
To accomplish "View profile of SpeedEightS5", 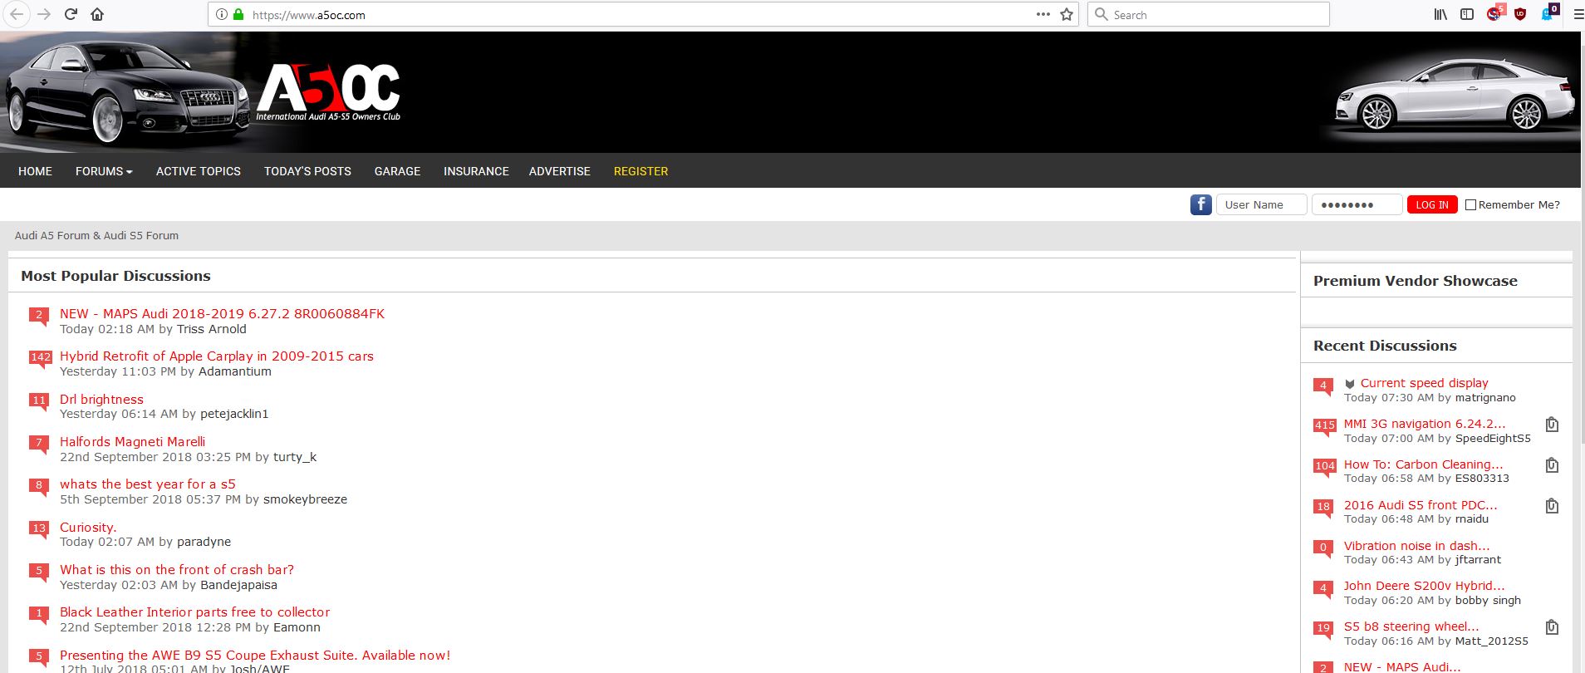I will (x=1493, y=438).
